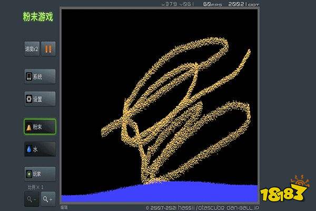Click the phone icon on the system button
The width and height of the screenshot is (316, 211).
29,76
